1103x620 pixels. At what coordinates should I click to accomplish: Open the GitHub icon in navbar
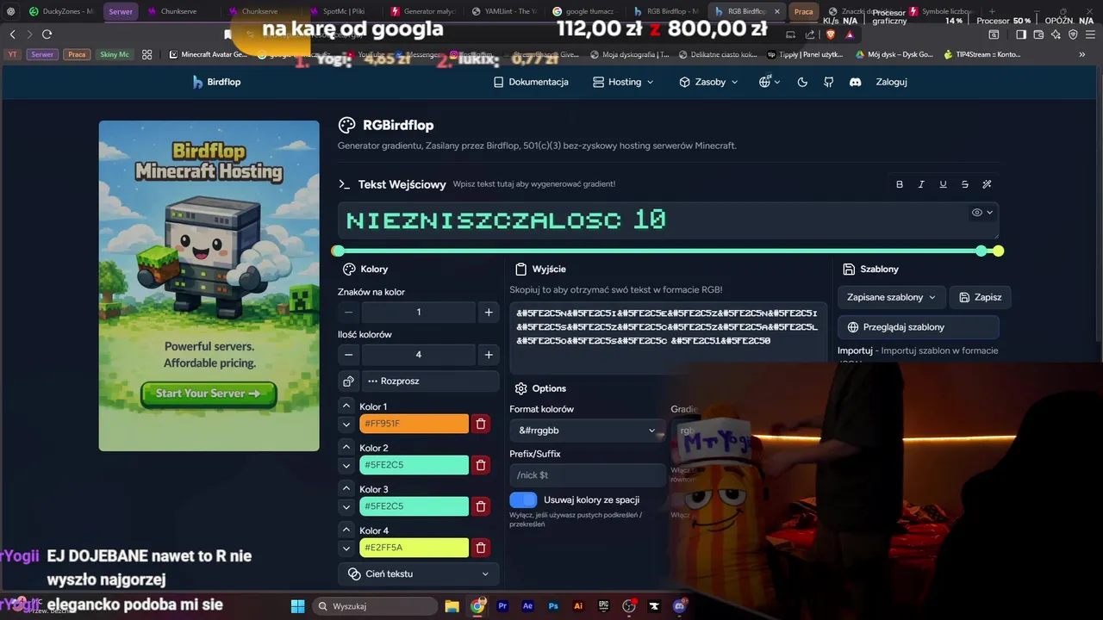point(829,82)
